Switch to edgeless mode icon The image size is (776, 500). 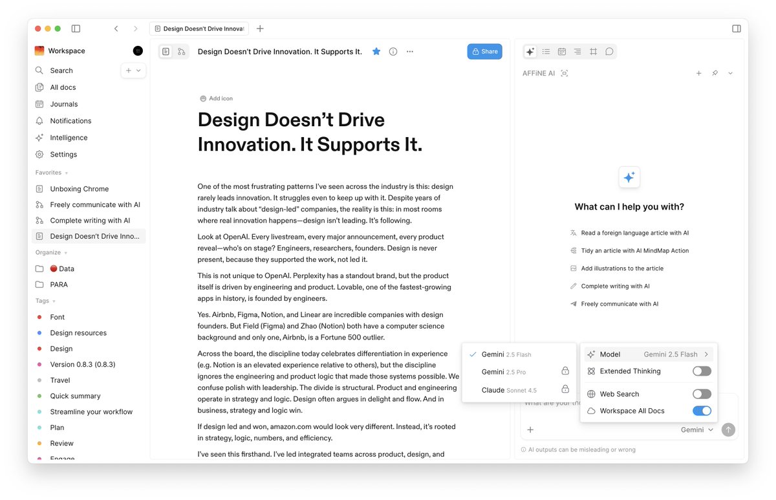(x=181, y=51)
